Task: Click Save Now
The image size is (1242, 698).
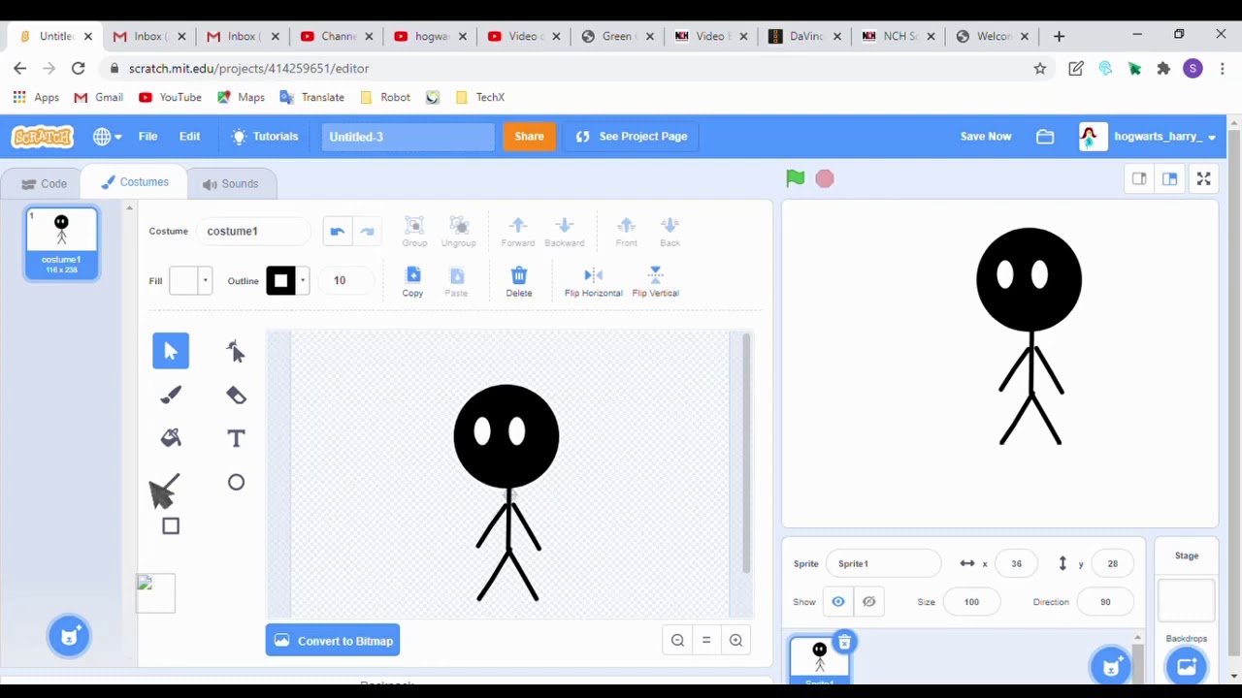Action: [986, 137]
